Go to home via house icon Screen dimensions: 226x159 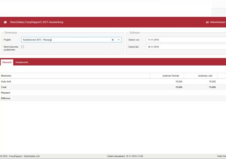coord(5,22)
